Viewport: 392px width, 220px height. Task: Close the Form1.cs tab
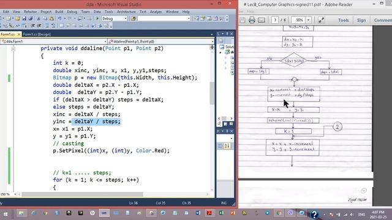coord(19,34)
